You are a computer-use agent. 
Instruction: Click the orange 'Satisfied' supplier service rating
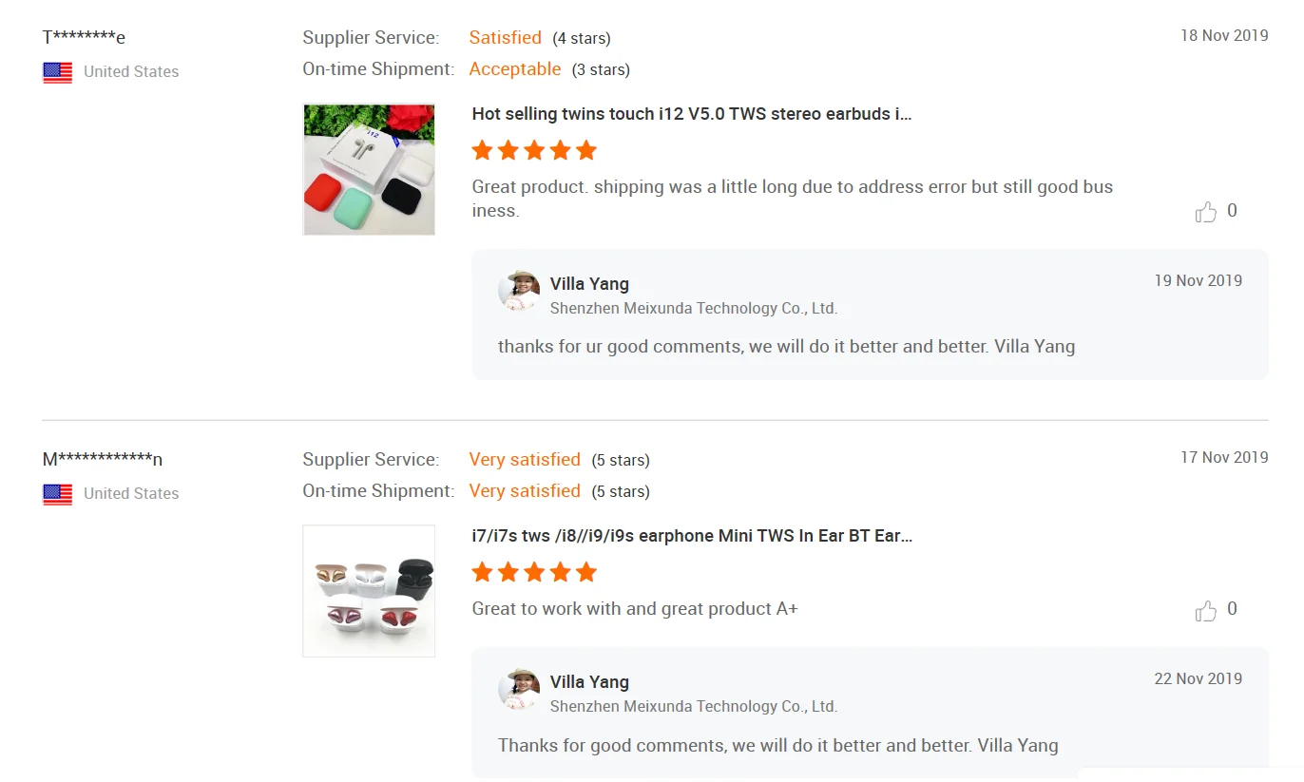(505, 38)
